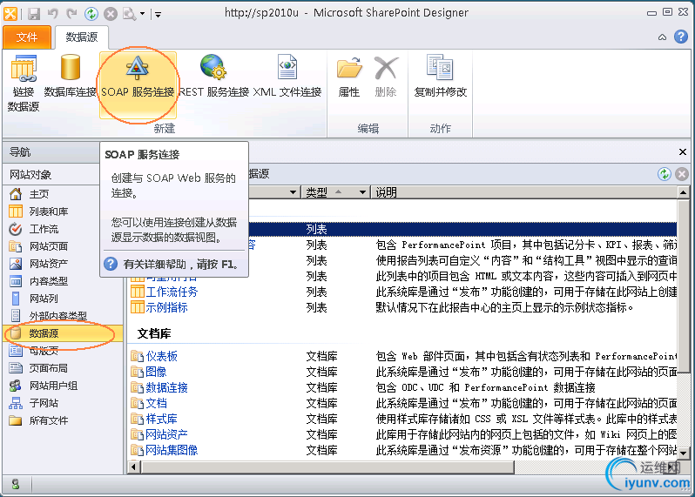Click the 文档库 group header
Screen dimensions: 695x497
[154, 333]
